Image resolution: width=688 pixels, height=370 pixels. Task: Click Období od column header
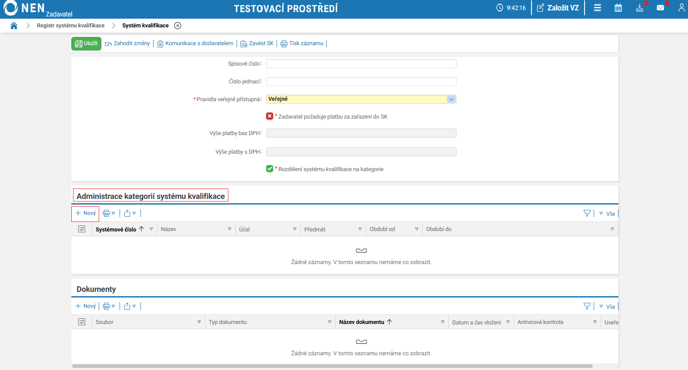pos(382,229)
